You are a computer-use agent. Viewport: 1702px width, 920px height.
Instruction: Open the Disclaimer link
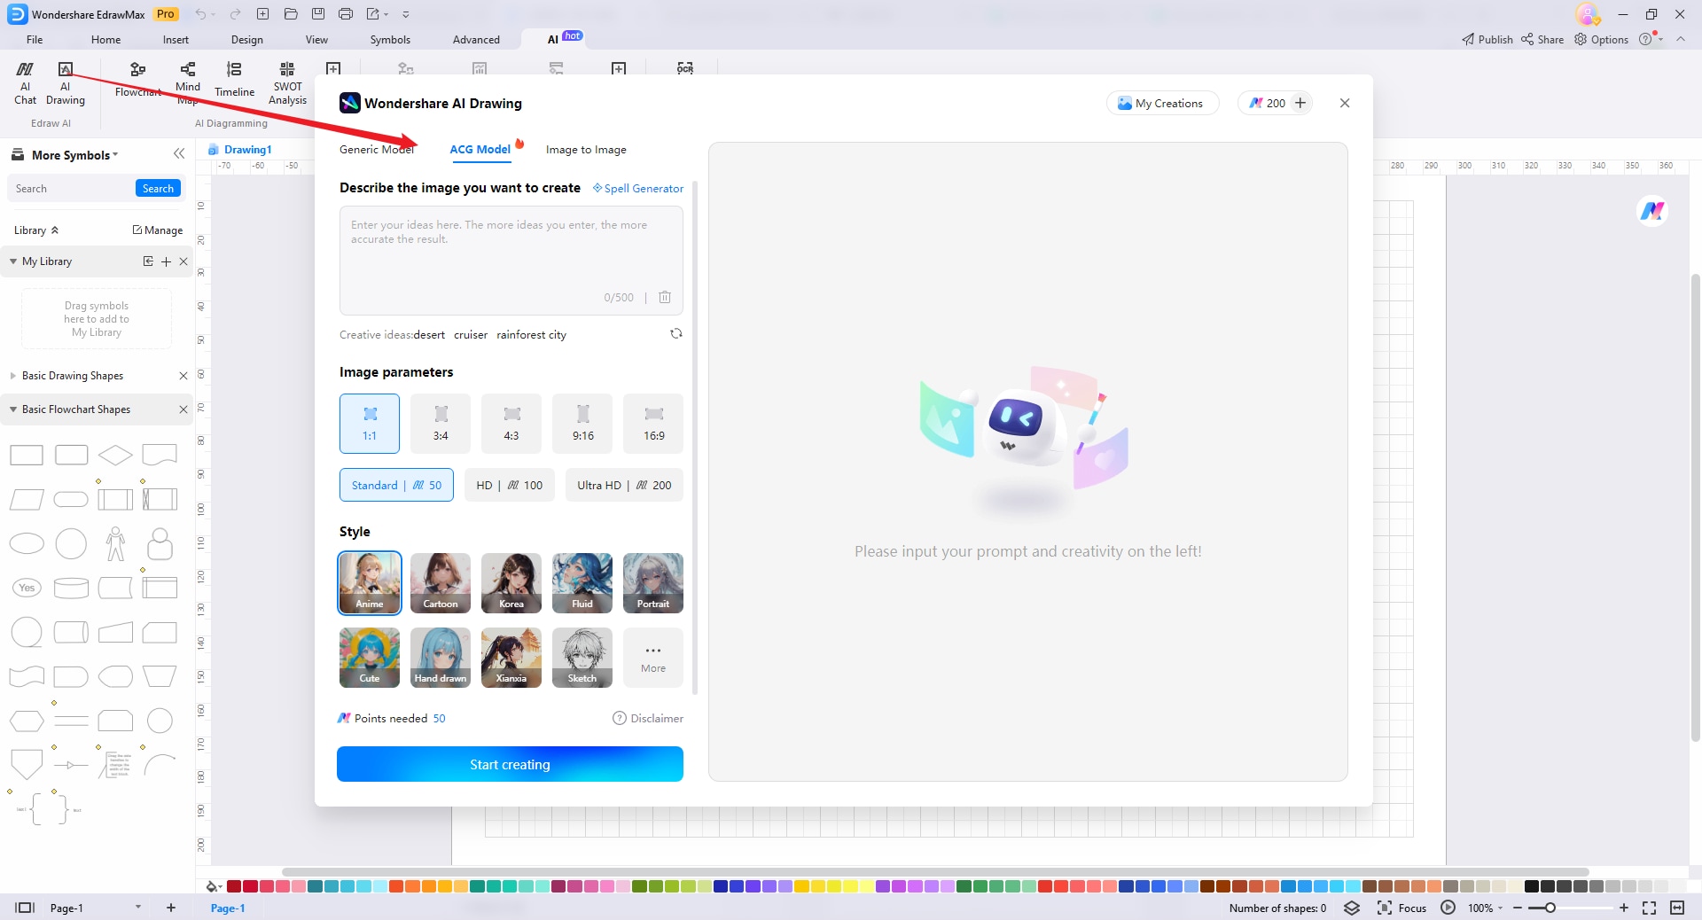[648, 719]
